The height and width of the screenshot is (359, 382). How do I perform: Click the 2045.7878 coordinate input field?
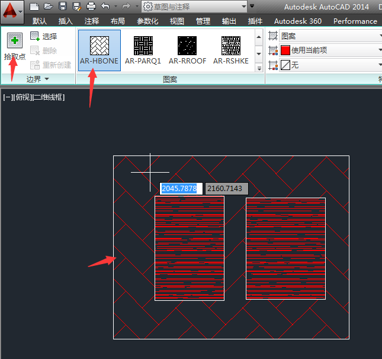click(x=181, y=189)
